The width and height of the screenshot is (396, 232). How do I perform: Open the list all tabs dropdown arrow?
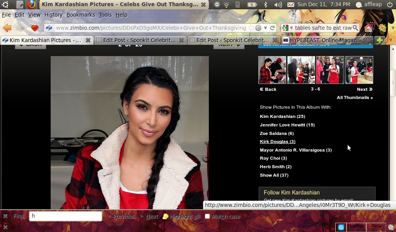coord(391,40)
